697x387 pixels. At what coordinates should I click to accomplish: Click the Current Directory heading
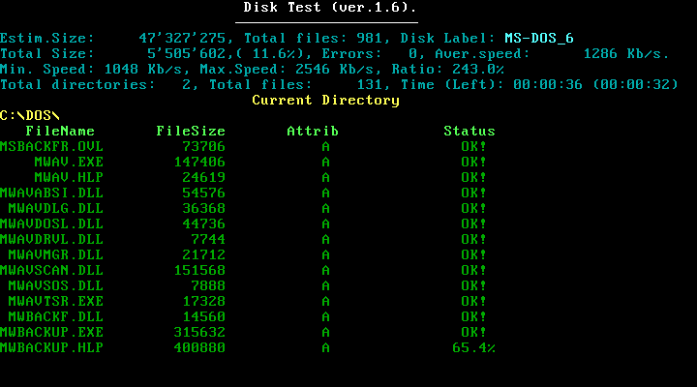pyautogui.click(x=325, y=101)
